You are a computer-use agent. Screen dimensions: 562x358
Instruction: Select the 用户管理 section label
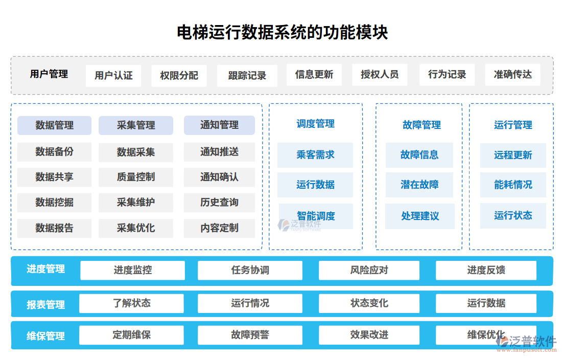click(49, 74)
